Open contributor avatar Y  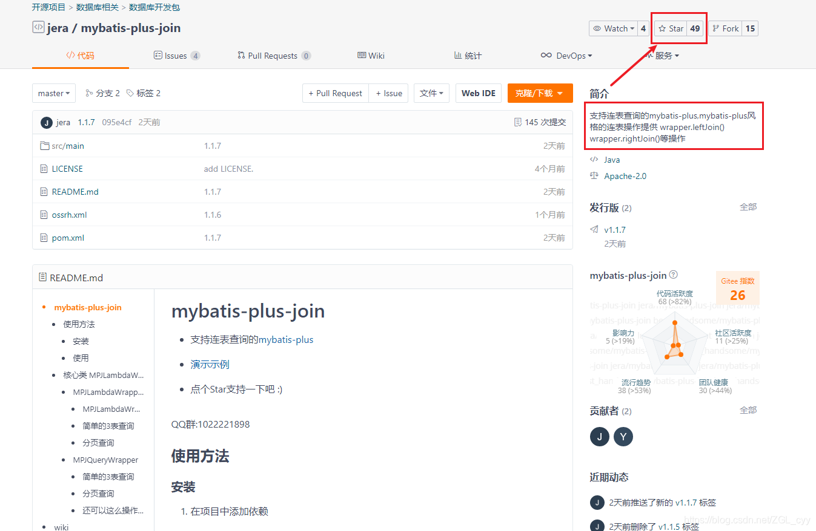(623, 437)
